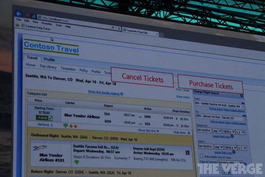
Task: Click second orange diamond amenity icon
Action: pos(75,126)
